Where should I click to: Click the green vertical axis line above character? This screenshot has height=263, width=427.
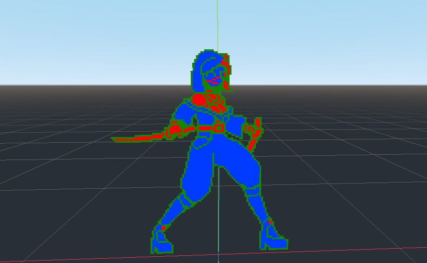click(217, 26)
